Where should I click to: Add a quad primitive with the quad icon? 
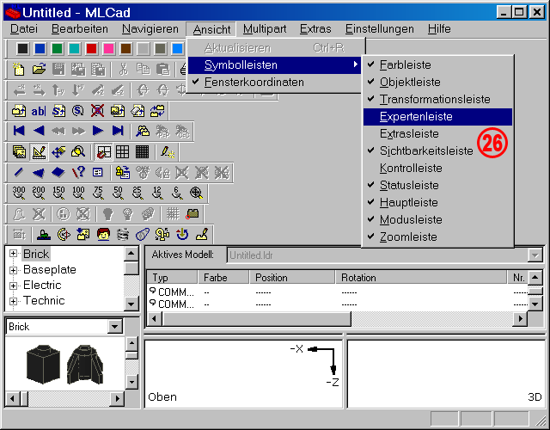click(58, 172)
